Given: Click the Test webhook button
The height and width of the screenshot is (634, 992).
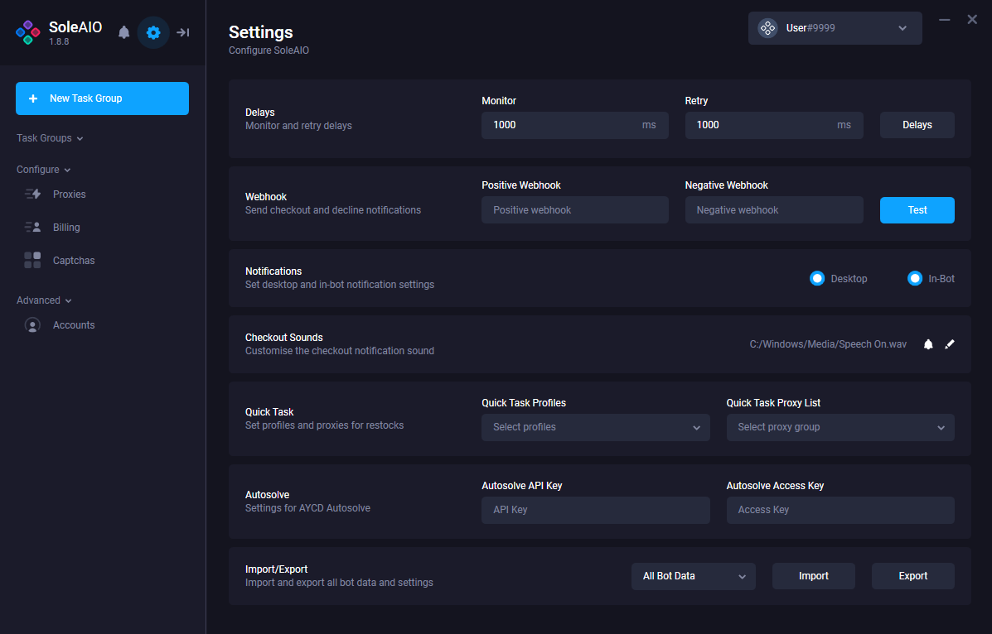Looking at the screenshot, I should 917,210.
